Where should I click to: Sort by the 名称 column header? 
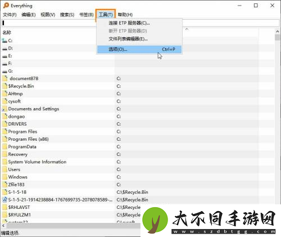(x=7, y=33)
